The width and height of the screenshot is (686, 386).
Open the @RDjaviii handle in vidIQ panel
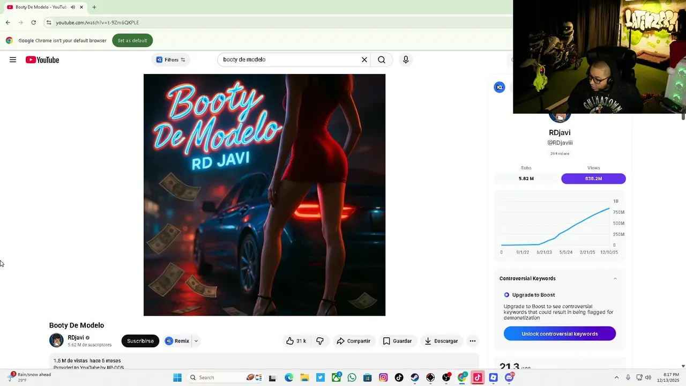coord(560,143)
